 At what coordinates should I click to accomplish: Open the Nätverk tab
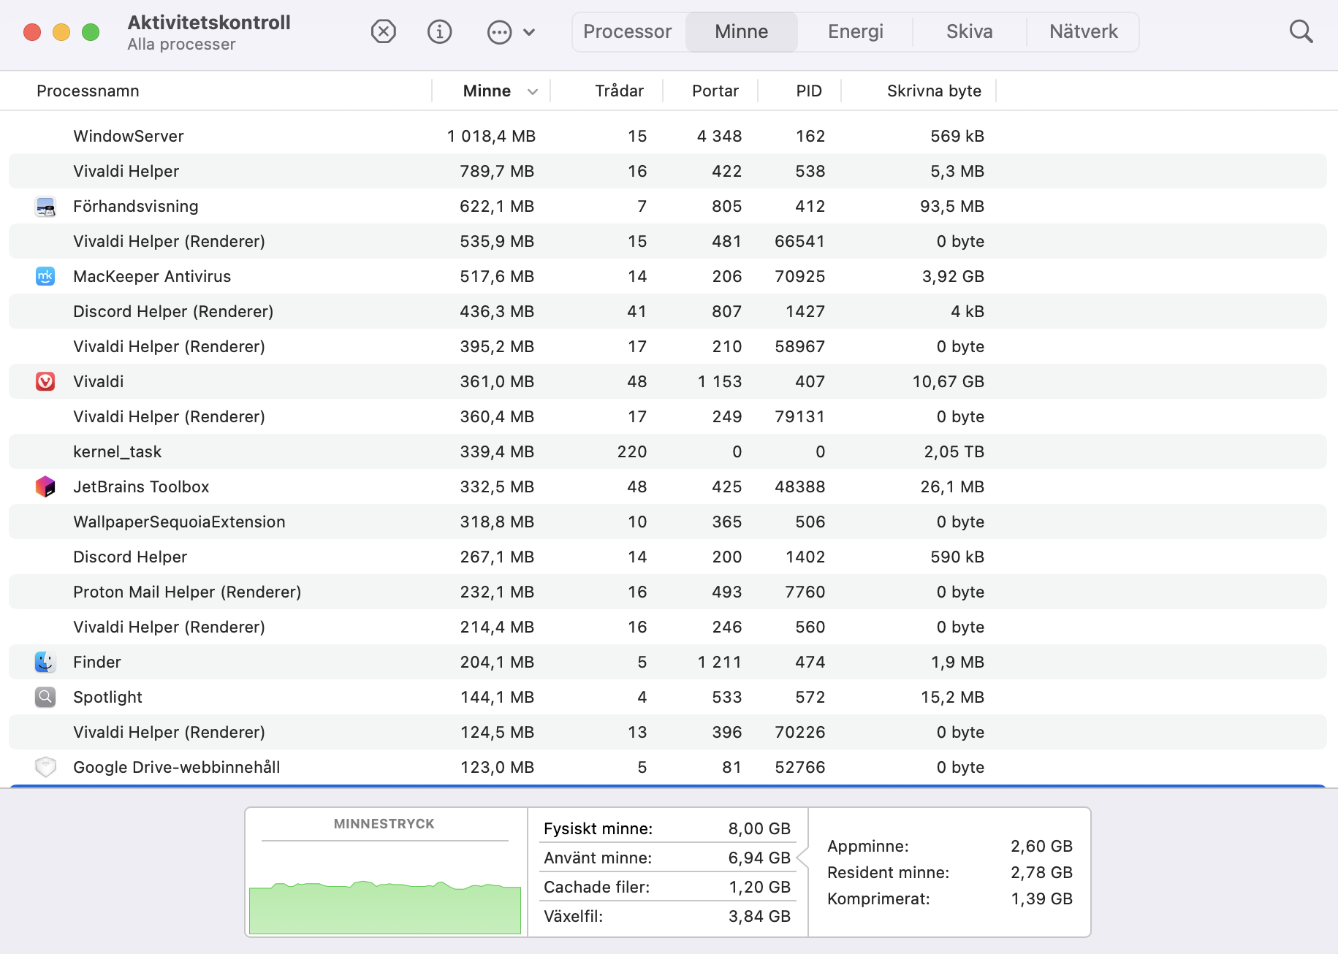click(x=1084, y=32)
